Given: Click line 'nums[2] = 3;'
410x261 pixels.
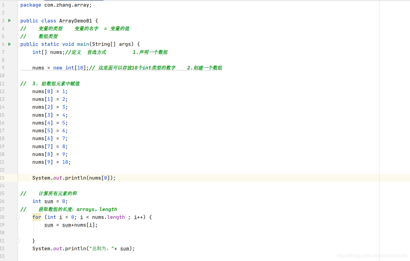Looking at the screenshot, I should pyautogui.click(x=50, y=107).
